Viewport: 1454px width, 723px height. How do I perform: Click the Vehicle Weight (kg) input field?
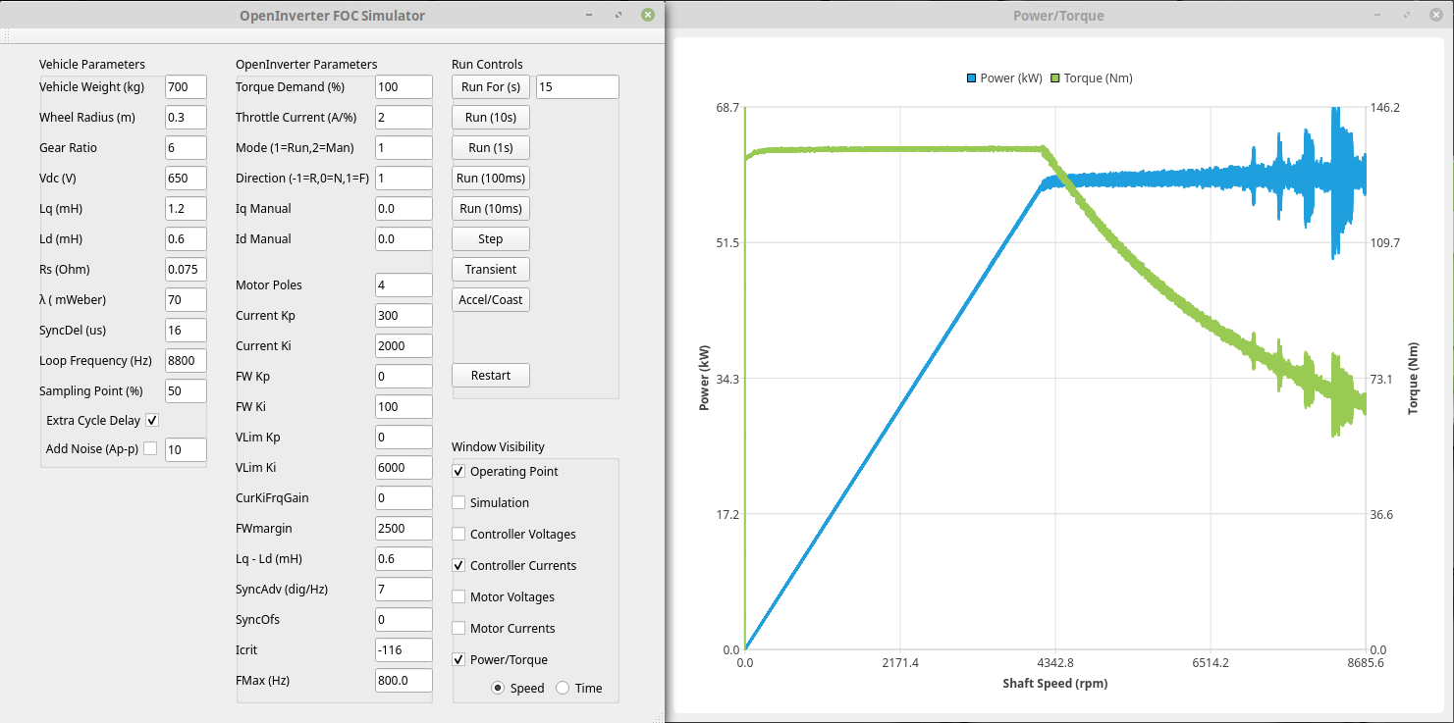[x=186, y=86]
